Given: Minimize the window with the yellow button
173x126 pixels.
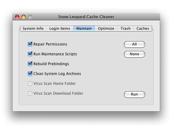Looking at the screenshot, I should pos(24,17).
